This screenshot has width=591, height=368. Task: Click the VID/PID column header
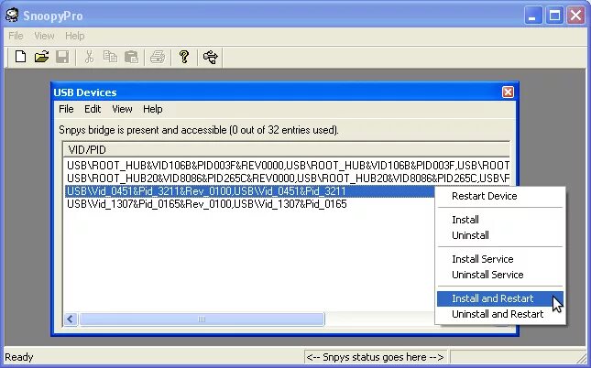[x=287, y=150]
